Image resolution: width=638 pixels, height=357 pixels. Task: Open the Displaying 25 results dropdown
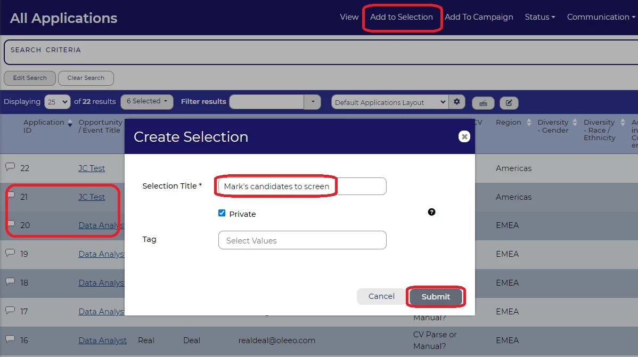(x=58, y=102)
